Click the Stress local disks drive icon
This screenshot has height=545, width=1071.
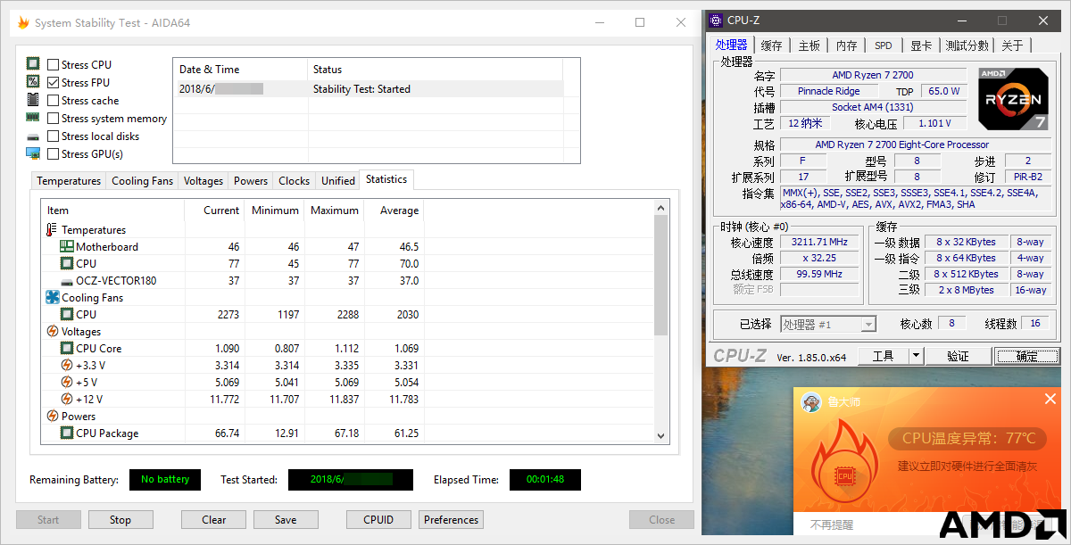33,136
